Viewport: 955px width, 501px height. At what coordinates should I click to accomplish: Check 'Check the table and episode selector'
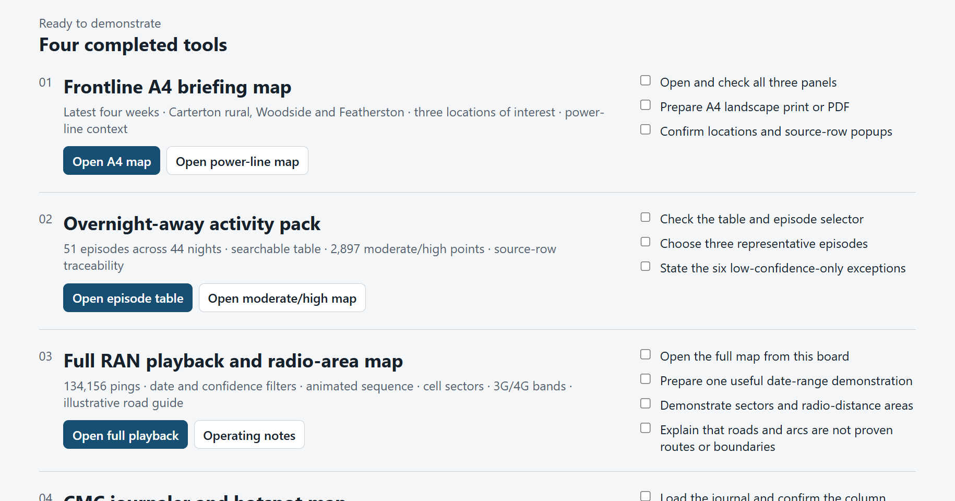click(646, 217)
